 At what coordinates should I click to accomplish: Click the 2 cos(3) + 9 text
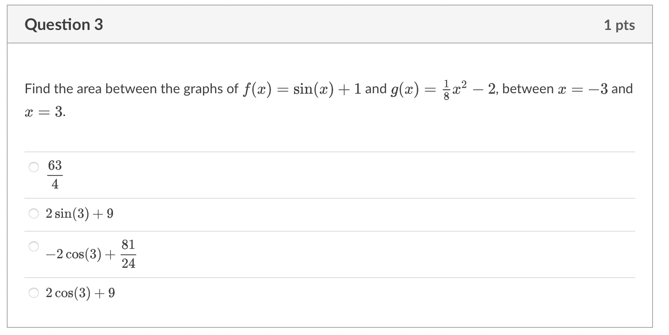point(80,292)
